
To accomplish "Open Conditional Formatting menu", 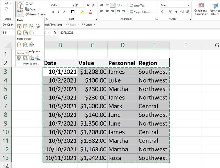I will [201, 9].
